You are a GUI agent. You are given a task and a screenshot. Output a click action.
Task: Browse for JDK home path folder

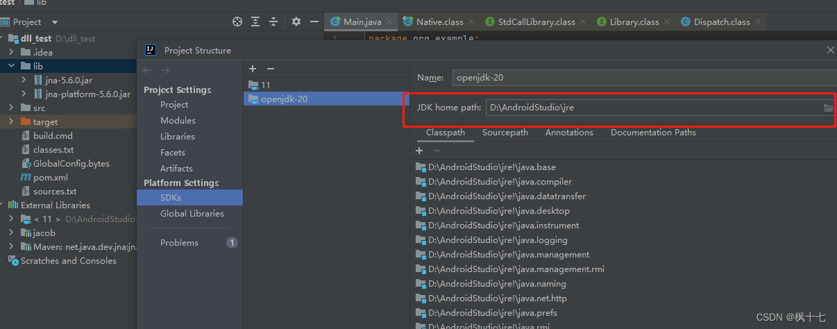pos(828,108)
